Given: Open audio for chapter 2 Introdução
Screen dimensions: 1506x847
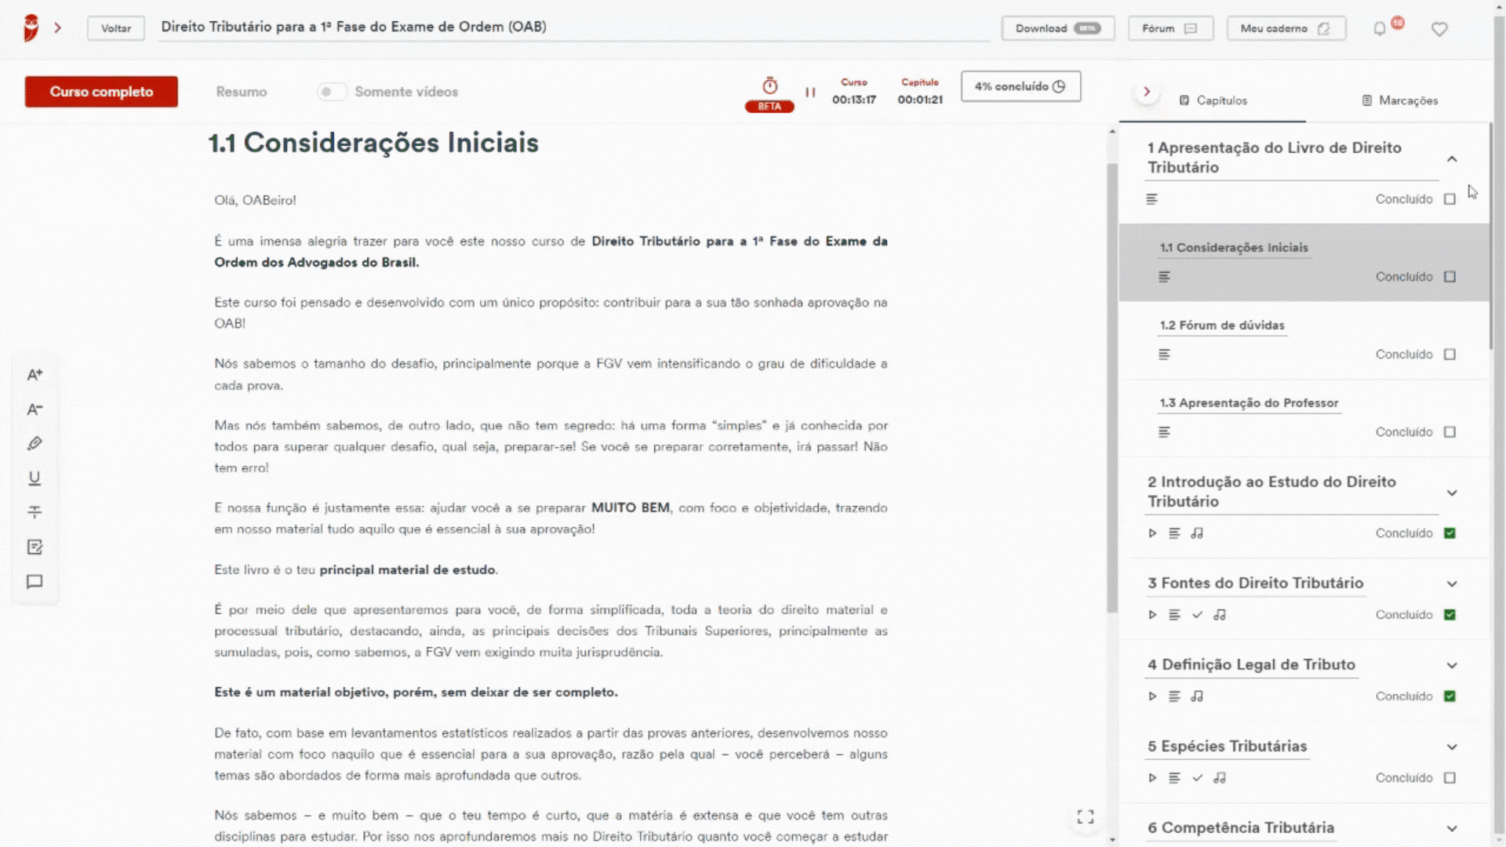Looking at the screenshot, I should (1197, 533).
